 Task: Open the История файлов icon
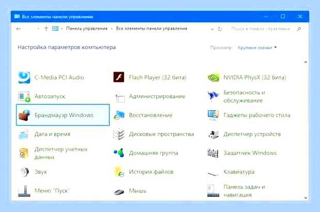click(119, 172)
